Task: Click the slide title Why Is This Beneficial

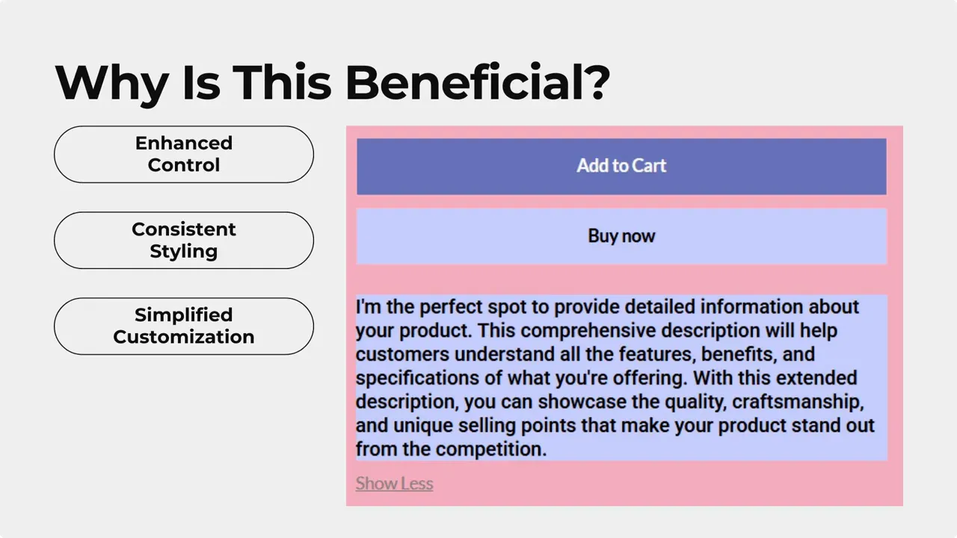Action: tap(332, 82)
